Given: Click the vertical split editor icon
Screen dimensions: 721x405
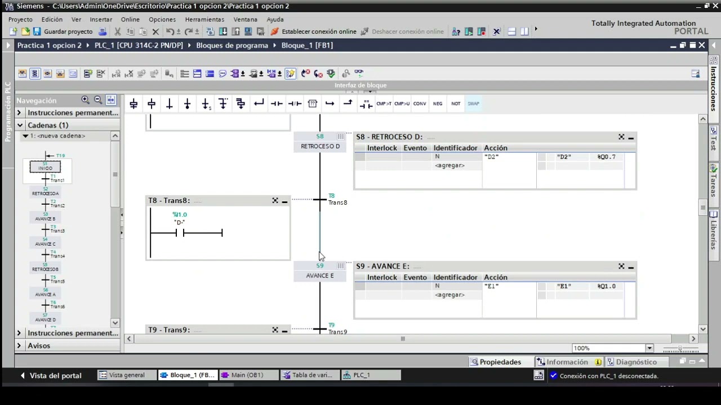Looking at the screenshot, I should 524,31.
